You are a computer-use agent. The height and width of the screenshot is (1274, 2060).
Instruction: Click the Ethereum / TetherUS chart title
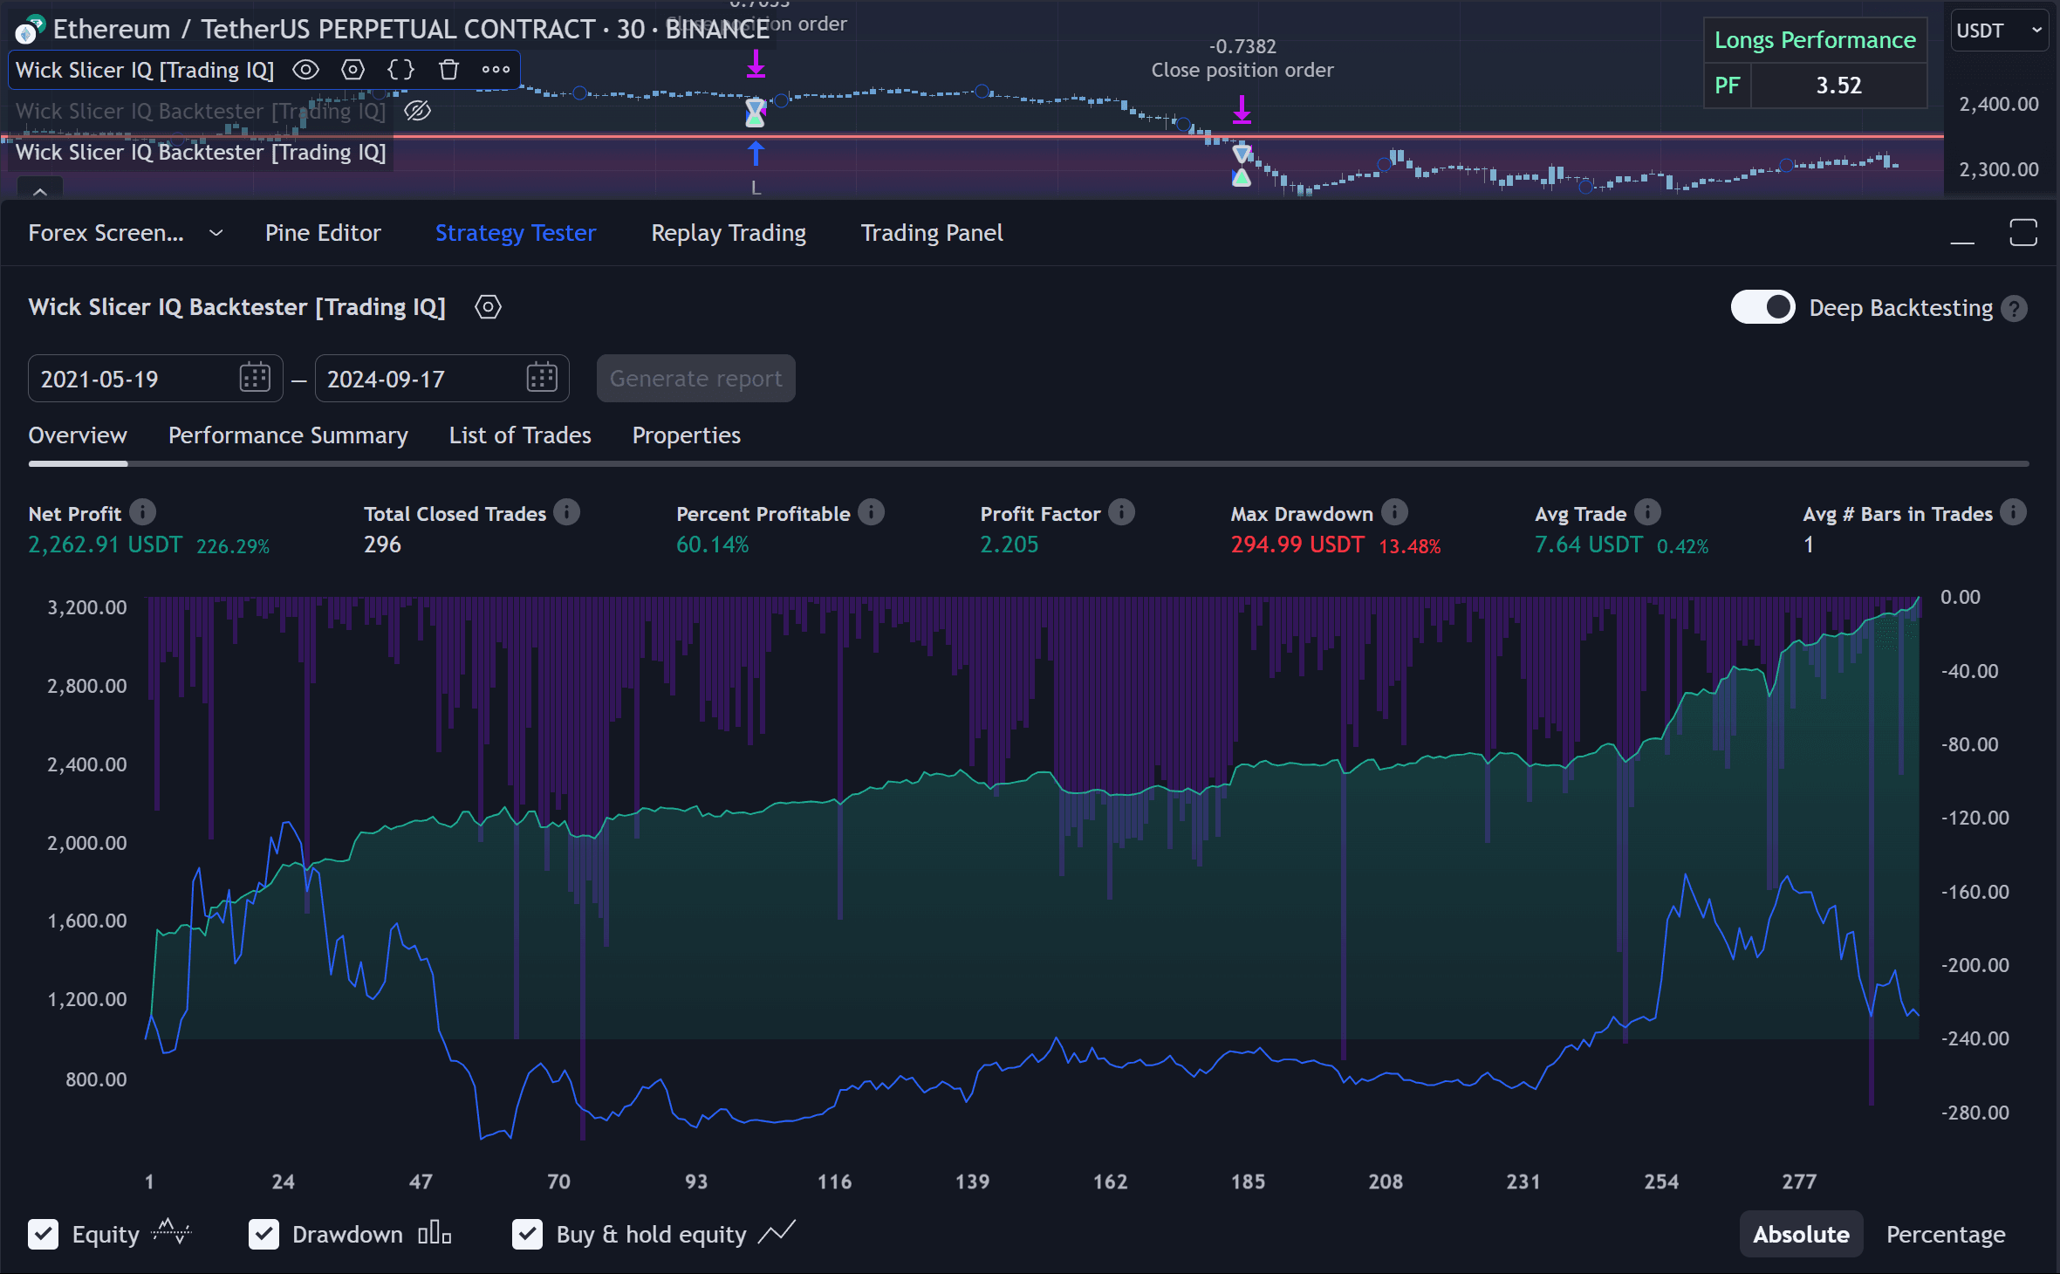click(x=410, y=29)
